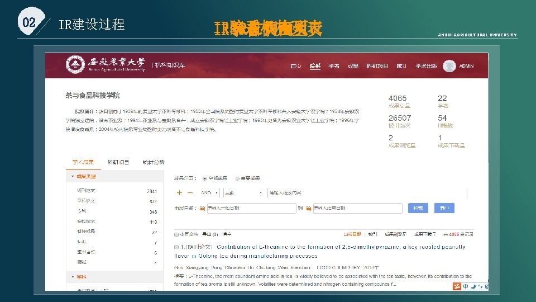Switch to the 统计分析 tab

(x=154, y=162)
